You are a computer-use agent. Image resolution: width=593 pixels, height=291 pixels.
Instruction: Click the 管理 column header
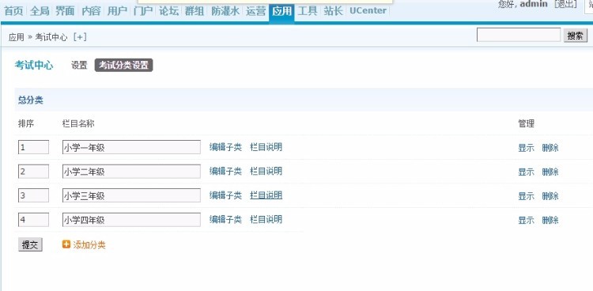coord(526,123)
